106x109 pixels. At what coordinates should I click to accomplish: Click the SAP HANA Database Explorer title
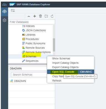pyautogui.click(x=33, y=4)
